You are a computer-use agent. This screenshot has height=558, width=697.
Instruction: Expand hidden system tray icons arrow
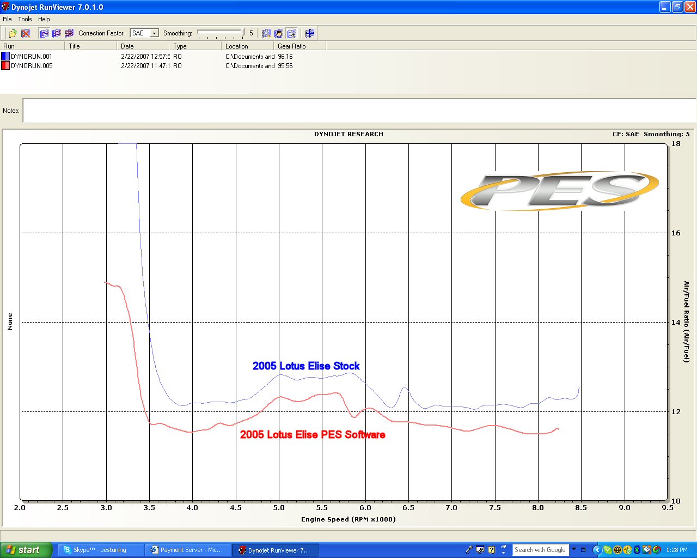point(597,550)
